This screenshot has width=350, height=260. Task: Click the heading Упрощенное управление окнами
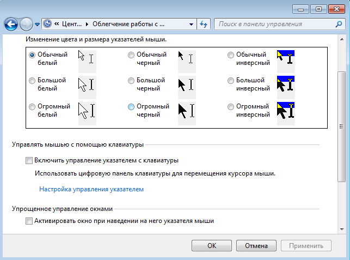[62, 209]
